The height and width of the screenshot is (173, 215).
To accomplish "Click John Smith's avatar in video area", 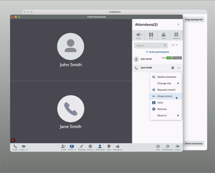I will coord(71,46).
